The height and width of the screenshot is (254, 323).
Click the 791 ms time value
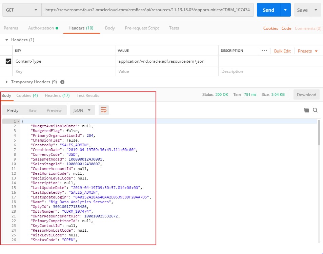pos(250,95)
